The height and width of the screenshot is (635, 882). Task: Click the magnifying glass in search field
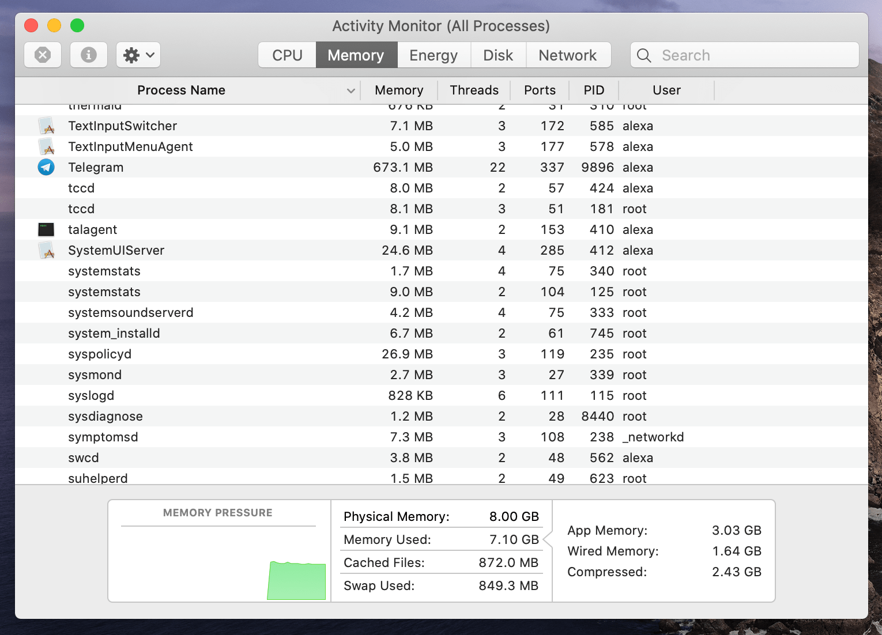644,55
